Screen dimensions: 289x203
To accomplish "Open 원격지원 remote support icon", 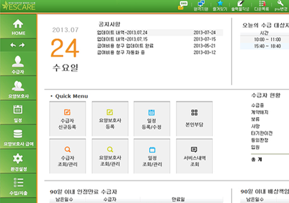I will 201,6.
